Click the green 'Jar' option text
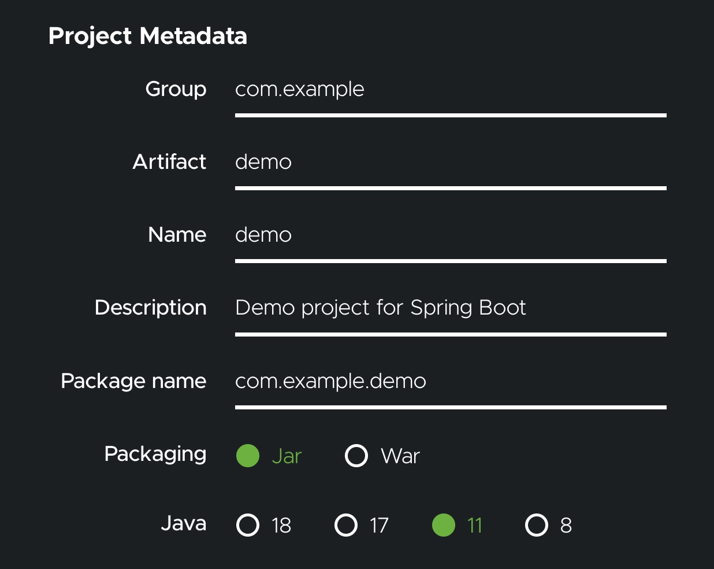This screenshot has height=569, width=714. (287, 456)
